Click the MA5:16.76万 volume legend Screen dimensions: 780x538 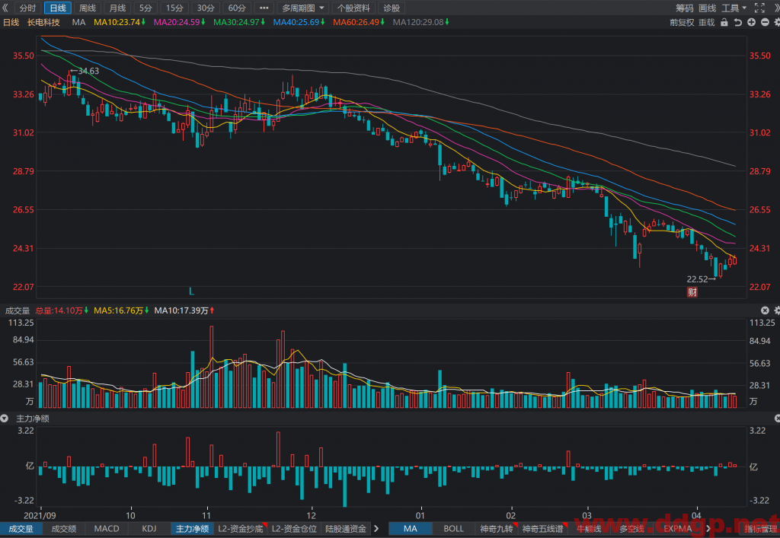(121, 310)
